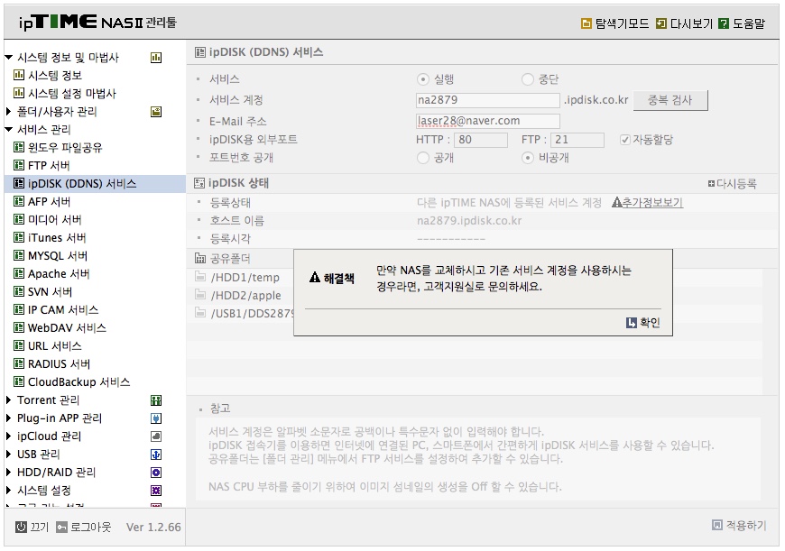Click the 다시등록 plus icon
The width and height of the screenshot is (785, 551).
[711, 184]
